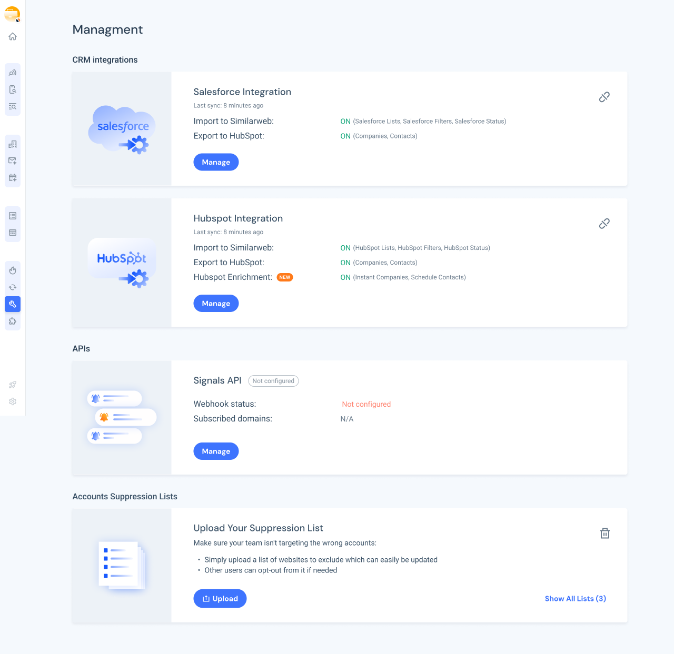
Task: Open the signal search radar icon
Action: [13, 73]
